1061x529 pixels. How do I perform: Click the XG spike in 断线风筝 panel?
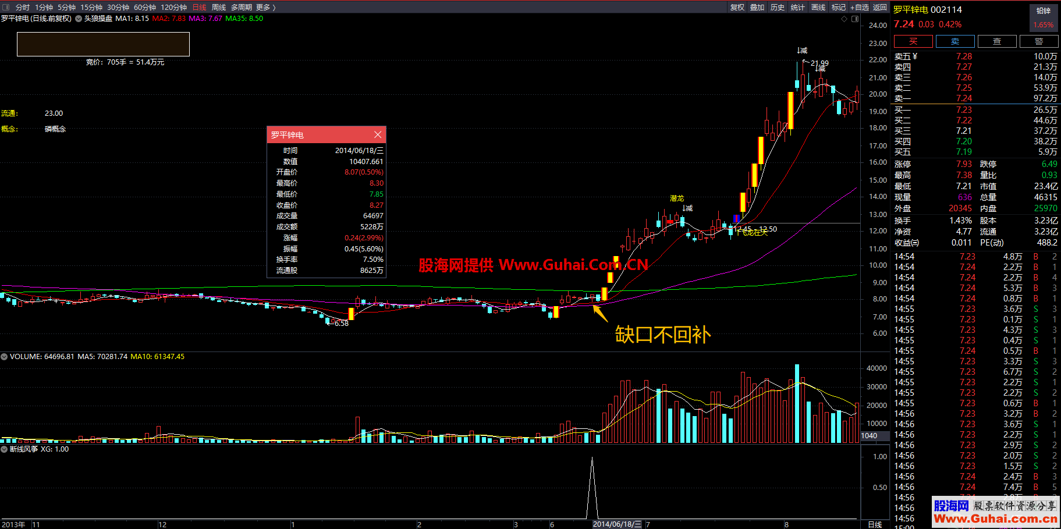point(592,488)
